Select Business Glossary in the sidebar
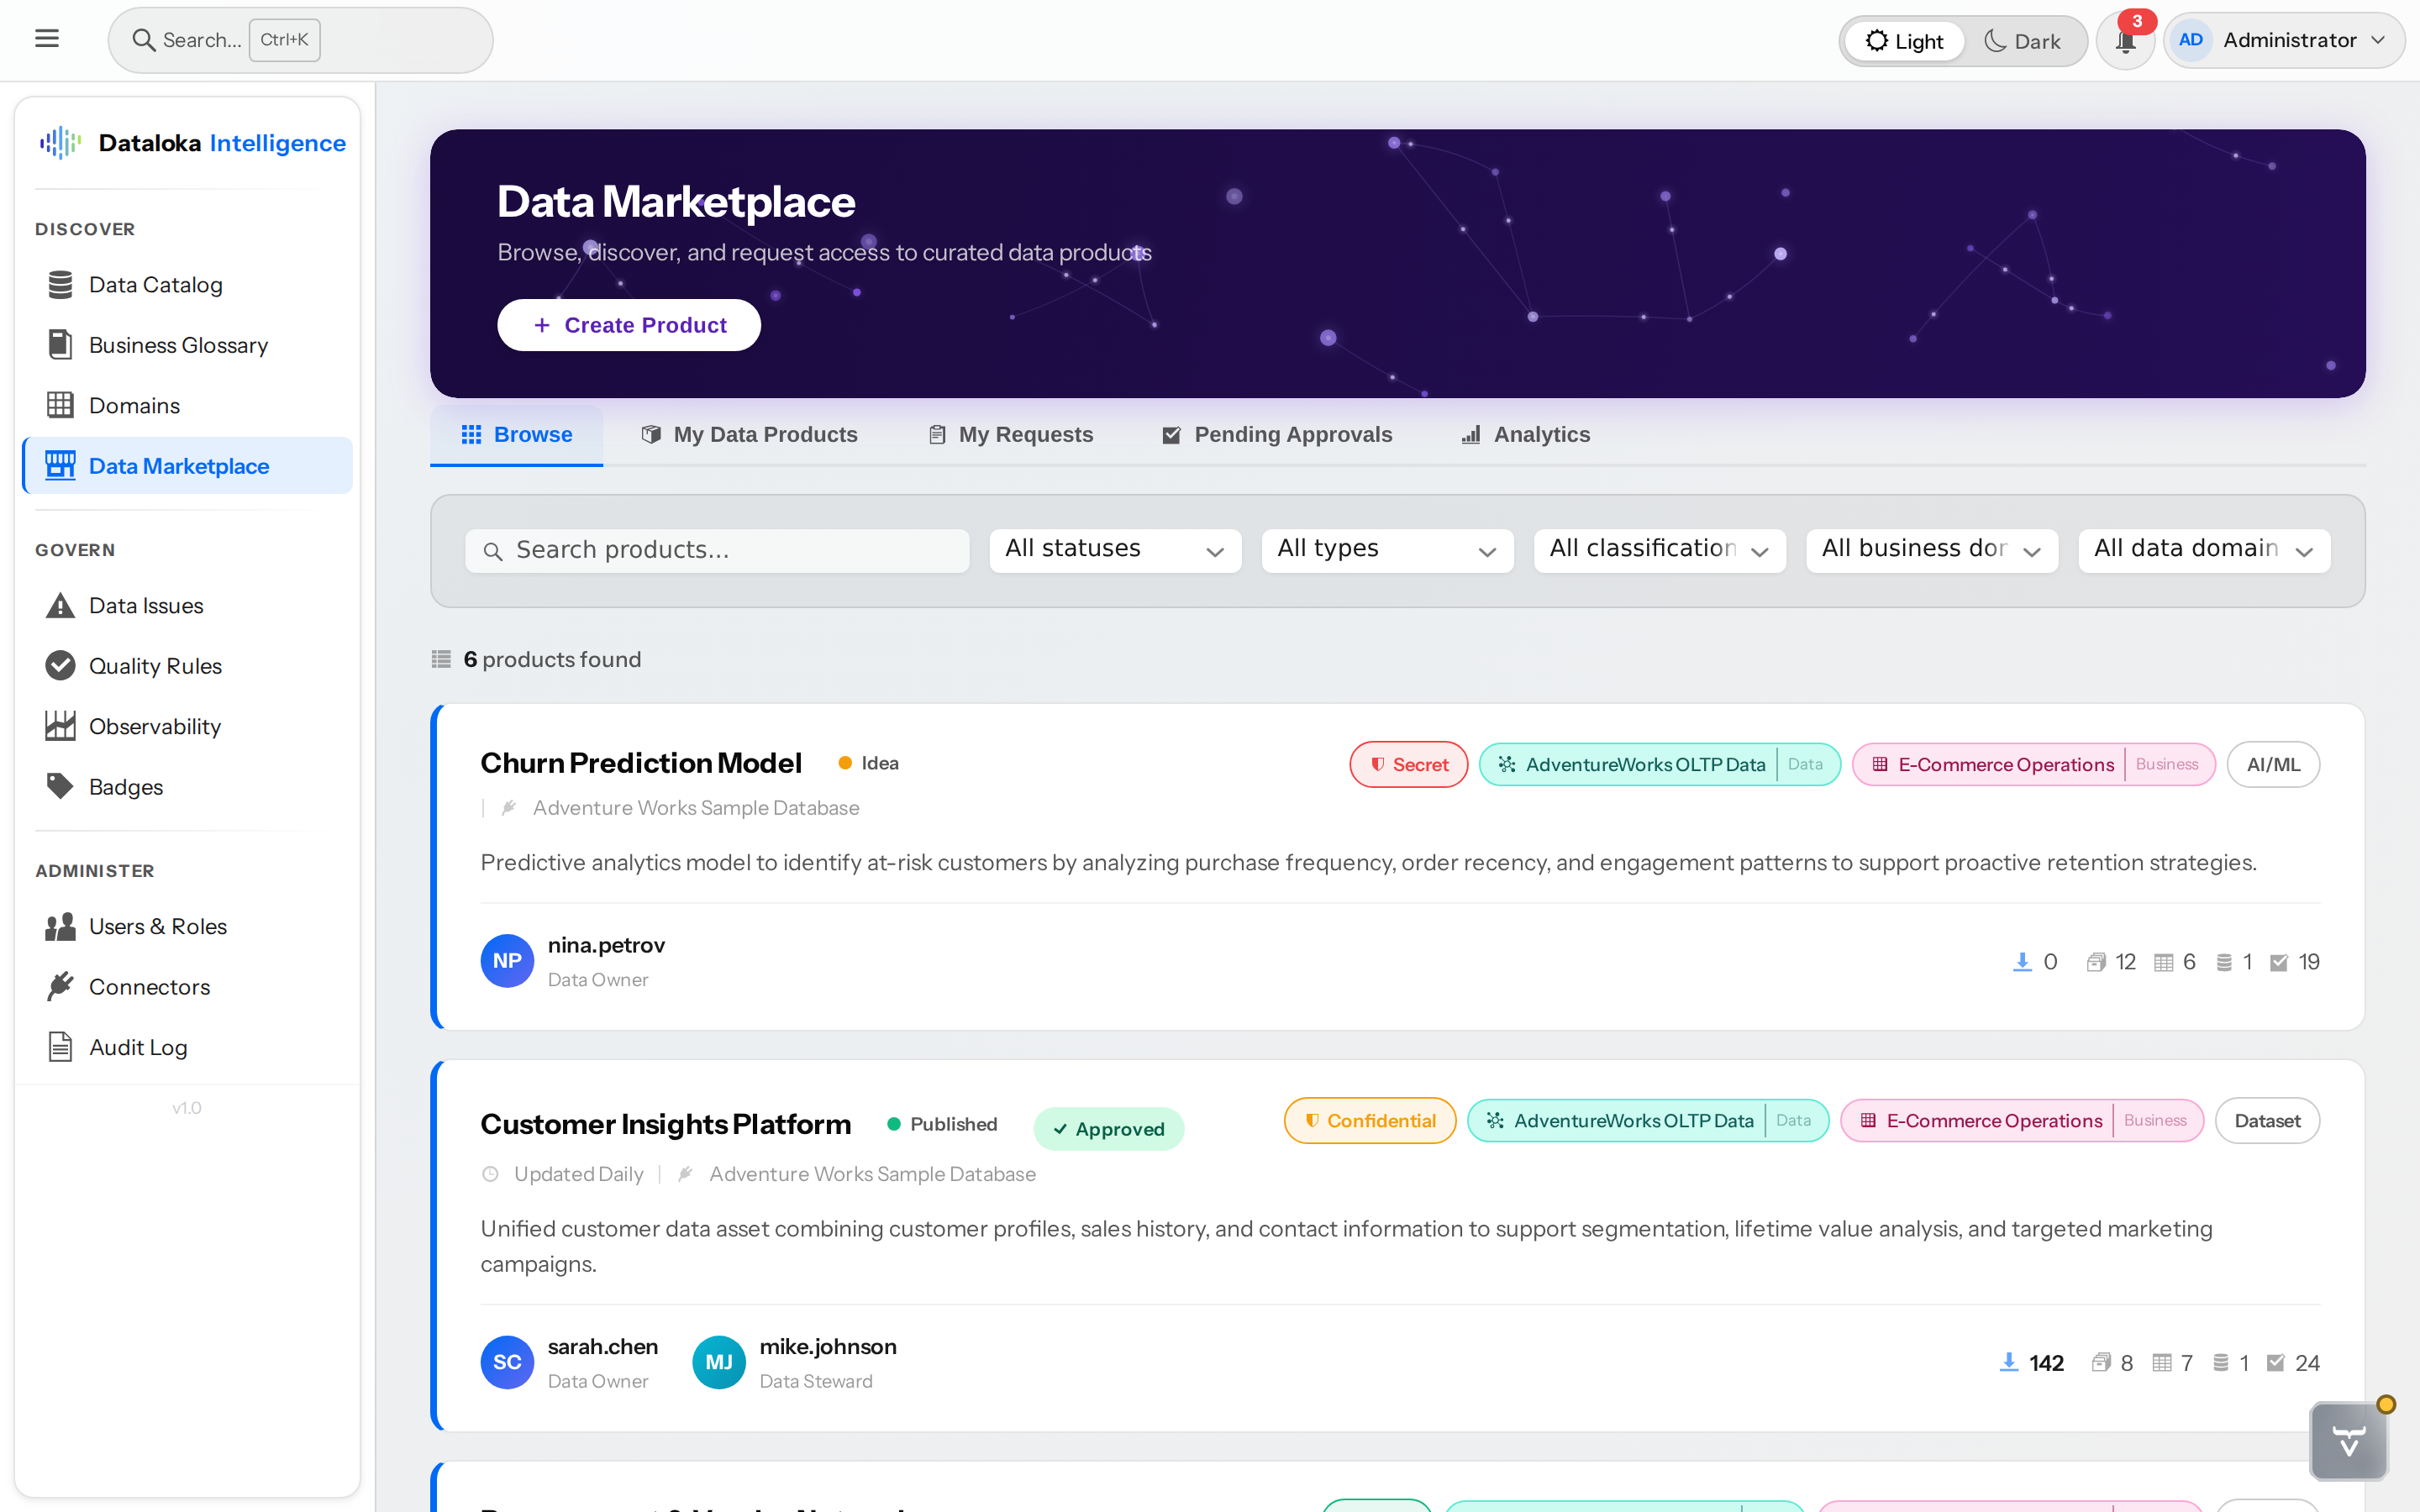The height and width of the screenshot is (1512, 2420). [178, 344]
